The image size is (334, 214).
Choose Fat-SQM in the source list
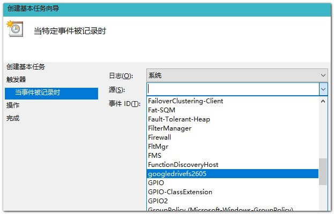click(x=161, y=110)
